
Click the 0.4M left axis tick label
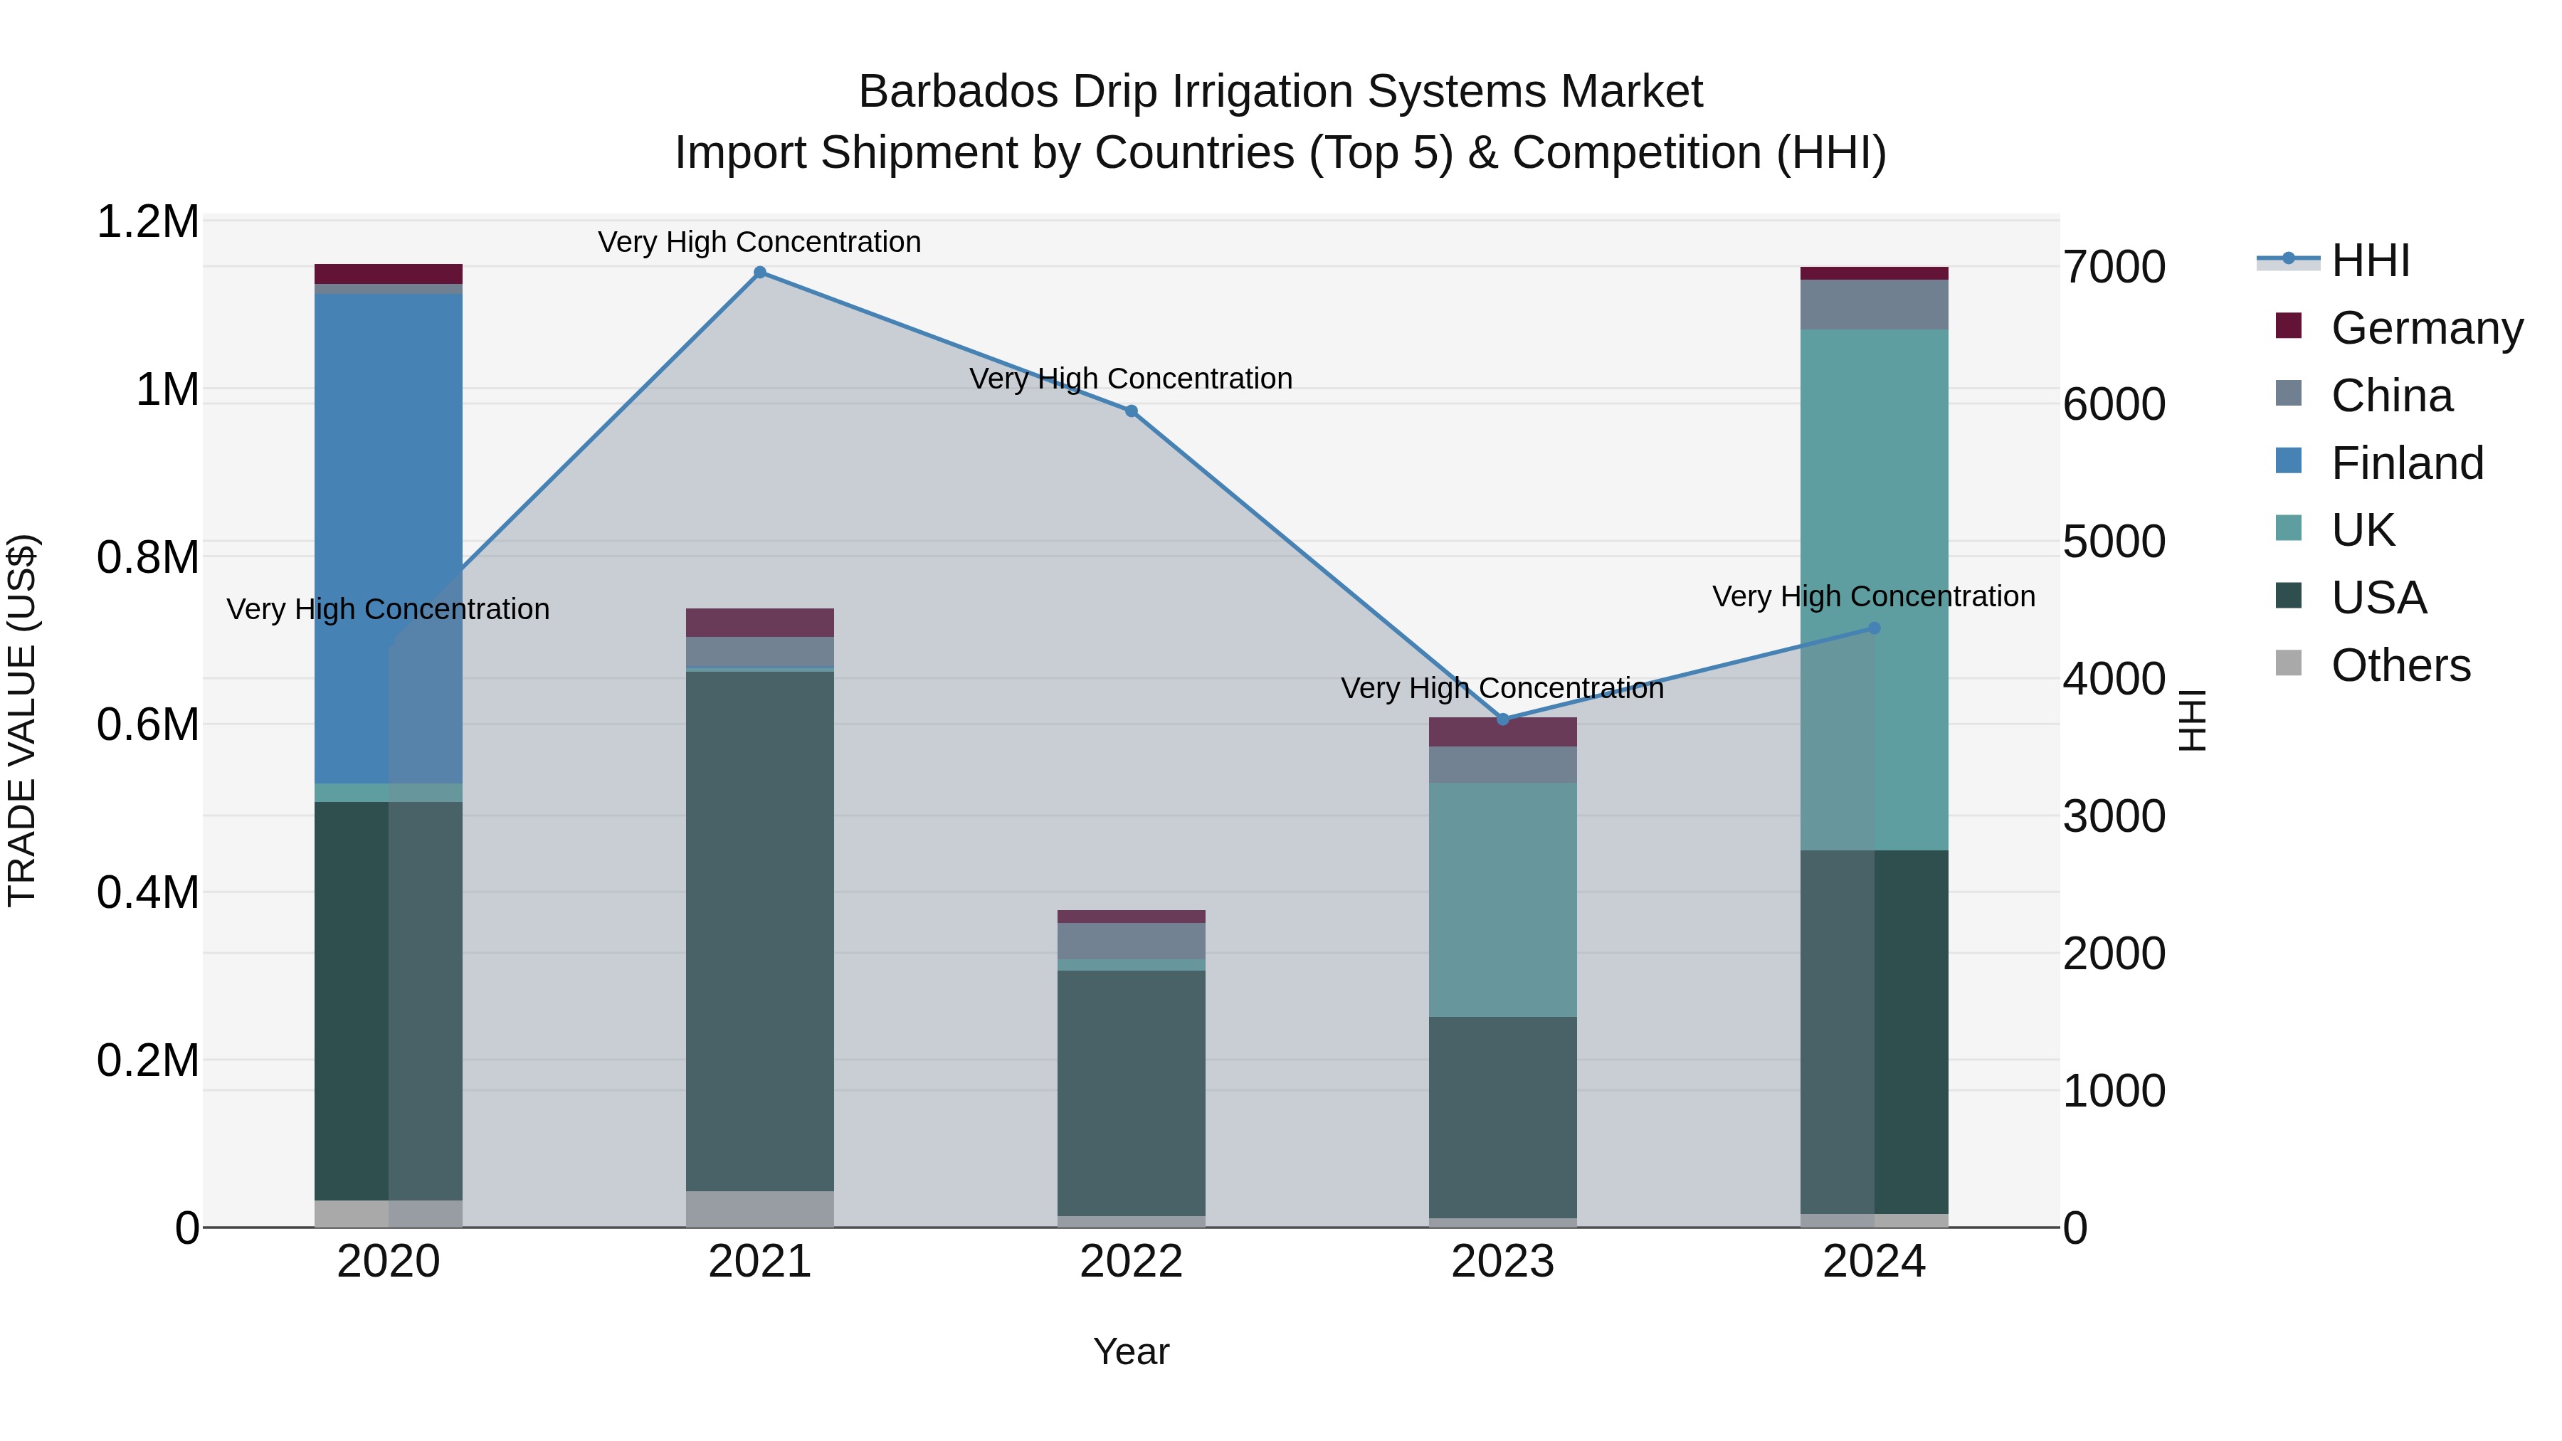[148, 893]
